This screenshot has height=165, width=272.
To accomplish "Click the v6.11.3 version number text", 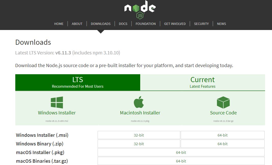I will (63, 53).
